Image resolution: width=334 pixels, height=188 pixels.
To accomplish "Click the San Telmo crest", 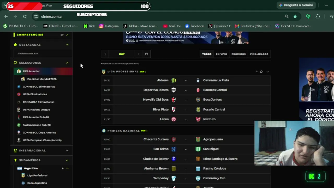I will 174,149.
